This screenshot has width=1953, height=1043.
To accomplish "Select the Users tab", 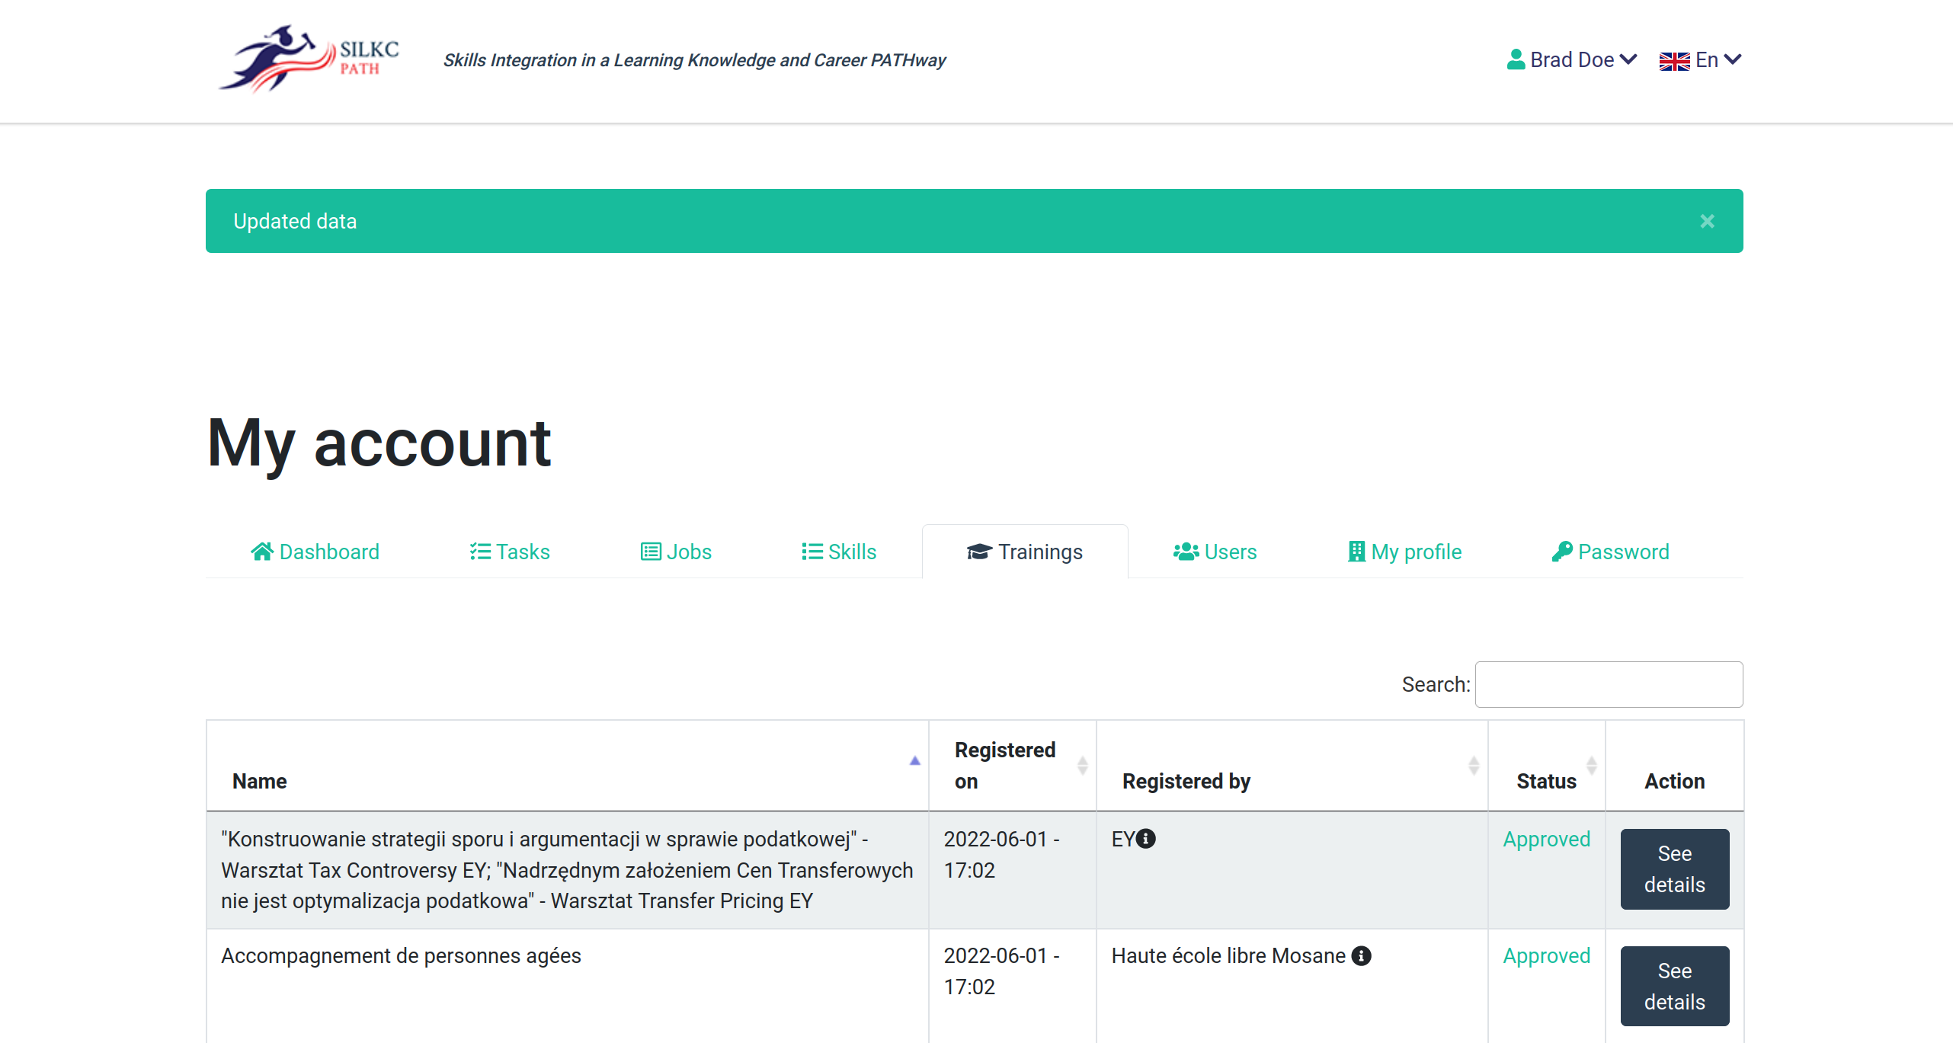I will [1215, 552].
